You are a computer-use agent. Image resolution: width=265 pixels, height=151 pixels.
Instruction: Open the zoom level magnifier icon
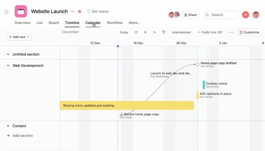[145, 32]
